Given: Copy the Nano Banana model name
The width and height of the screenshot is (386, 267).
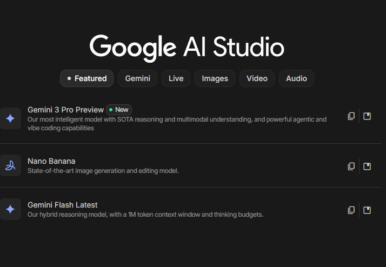Looking at the screenshot, I should tap(351, 166).
